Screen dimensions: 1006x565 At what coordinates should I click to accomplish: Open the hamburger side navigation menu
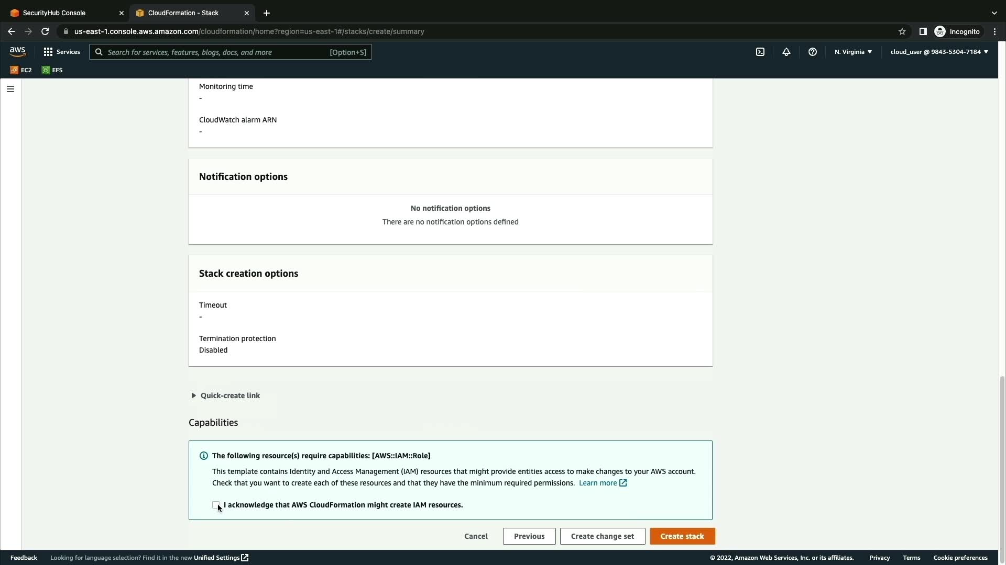10,89
